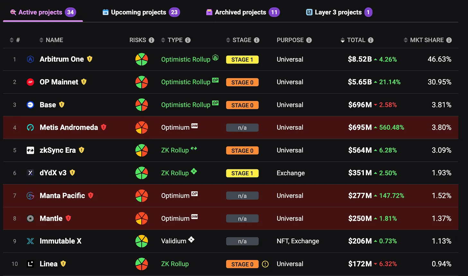Click the red warning shield beside Metis Andromeda

click(x=104, y=127)
